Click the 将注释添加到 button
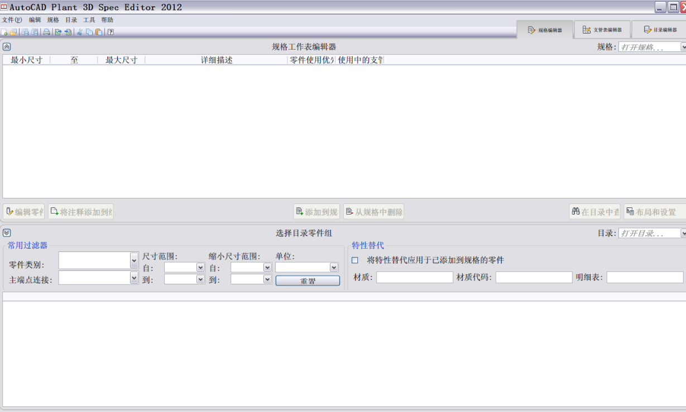The width and height of the screenshot is (686, 412). pyautogui.click(x=81, y=212)
